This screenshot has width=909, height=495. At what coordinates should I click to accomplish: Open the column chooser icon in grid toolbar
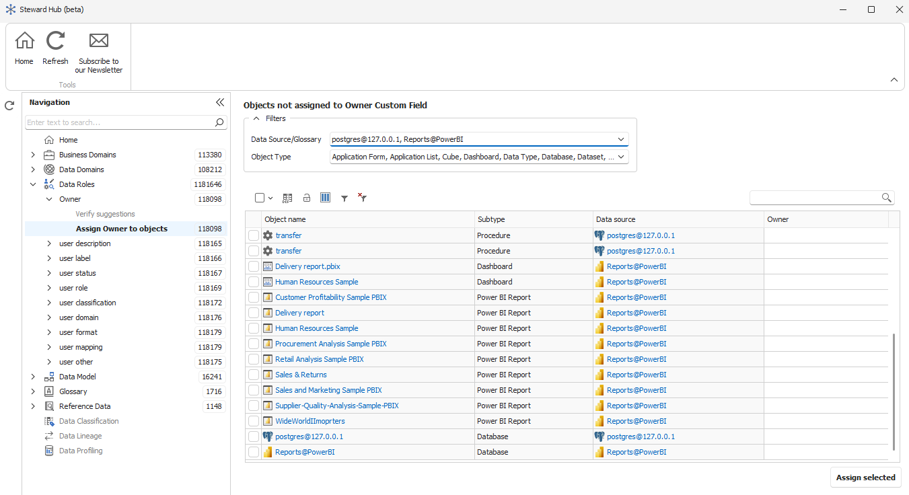point(325,198)
